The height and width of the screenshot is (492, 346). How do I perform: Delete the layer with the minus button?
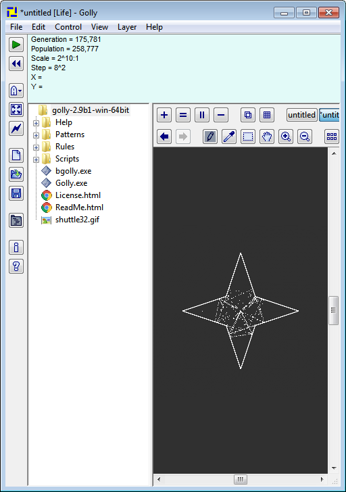(x=221, y=115)
